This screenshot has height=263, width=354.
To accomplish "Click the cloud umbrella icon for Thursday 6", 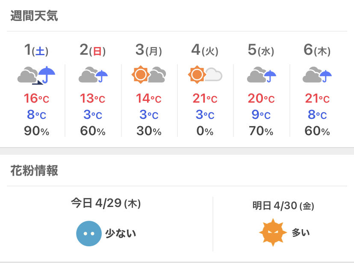I will pos(317,74).
